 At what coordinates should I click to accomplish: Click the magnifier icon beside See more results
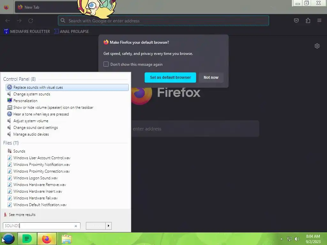[5, 215]
